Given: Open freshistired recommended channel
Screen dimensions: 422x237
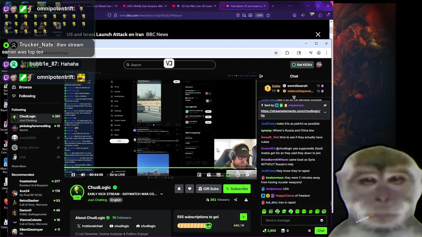Looking at the screenshot, I should tap(36, 183).
